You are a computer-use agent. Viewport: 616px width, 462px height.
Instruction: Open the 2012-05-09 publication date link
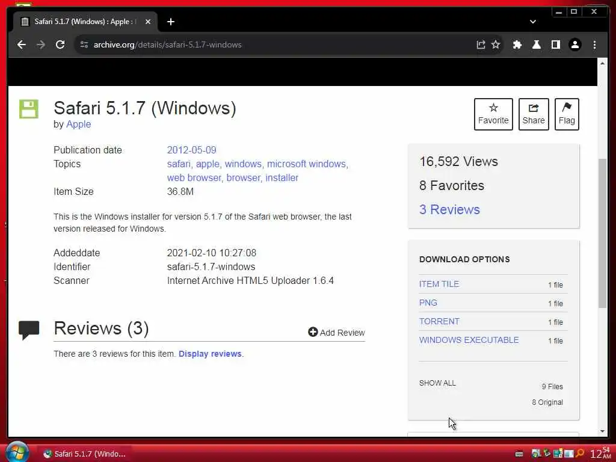click(x=192, y=150)
